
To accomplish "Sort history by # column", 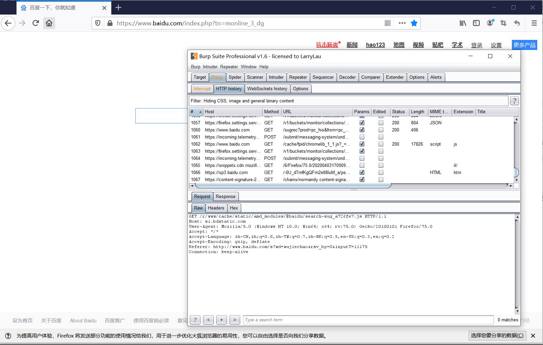I will [196, 112].
